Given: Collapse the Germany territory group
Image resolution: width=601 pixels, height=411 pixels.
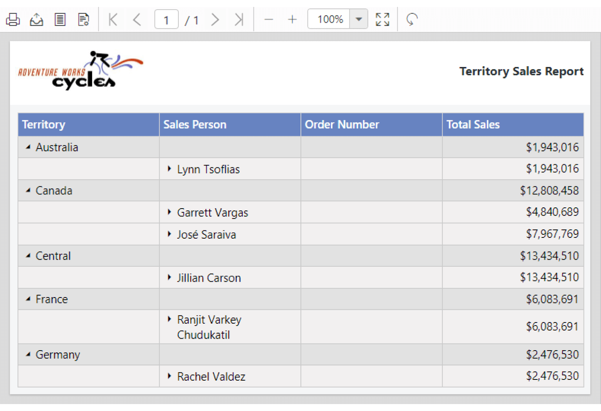Looking at the screenshot, I should 27,354.
